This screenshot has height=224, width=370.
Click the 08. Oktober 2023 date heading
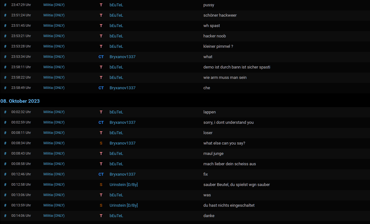[x=20, y=101]
